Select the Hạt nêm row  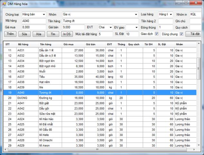pos(100,82)
